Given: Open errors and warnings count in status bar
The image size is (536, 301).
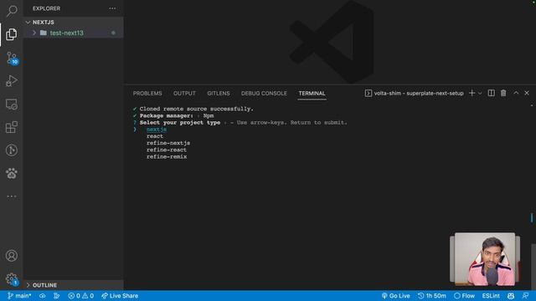Looking at the screenshot, I should (x=81, y=296).
